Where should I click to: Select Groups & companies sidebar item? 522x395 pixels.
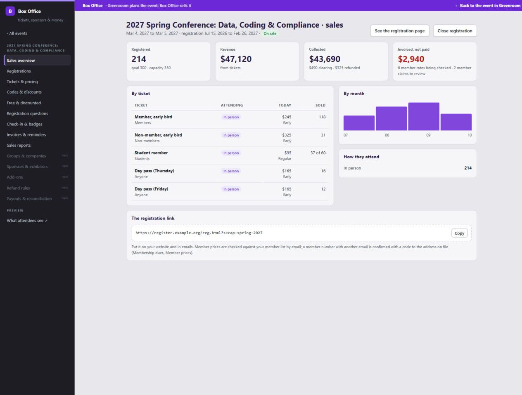pos(37,156)
